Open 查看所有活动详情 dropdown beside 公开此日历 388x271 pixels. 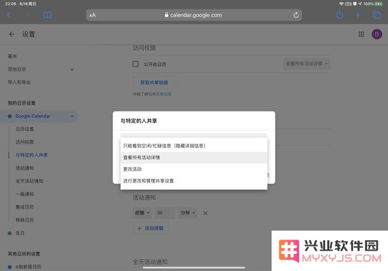[306, 64]
